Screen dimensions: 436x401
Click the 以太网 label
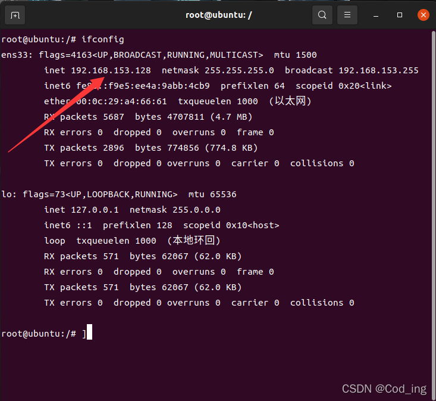pos(290,101)
